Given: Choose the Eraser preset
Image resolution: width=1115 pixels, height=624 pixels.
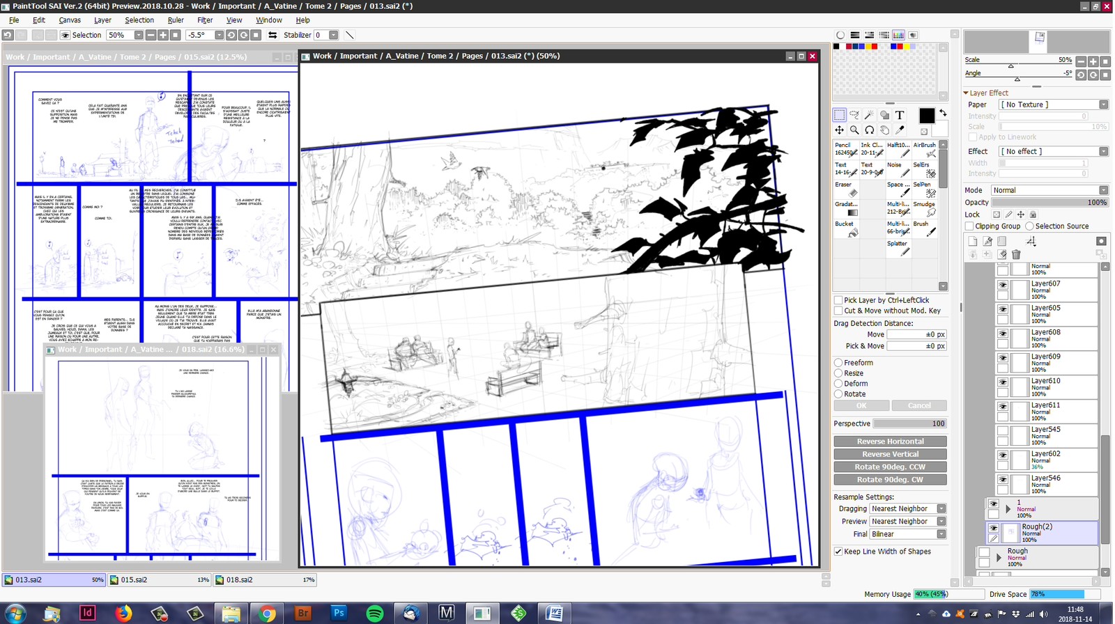Looking at the screenshot, I should [x=846, y=189].
